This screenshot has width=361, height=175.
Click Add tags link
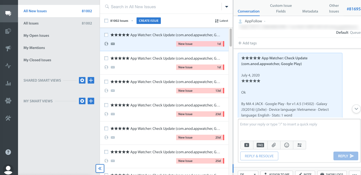point(247,43)
